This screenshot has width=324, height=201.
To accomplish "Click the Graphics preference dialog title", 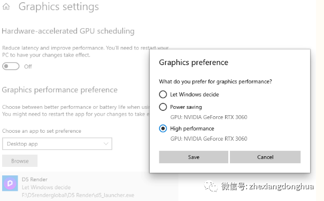I will 194,62.
